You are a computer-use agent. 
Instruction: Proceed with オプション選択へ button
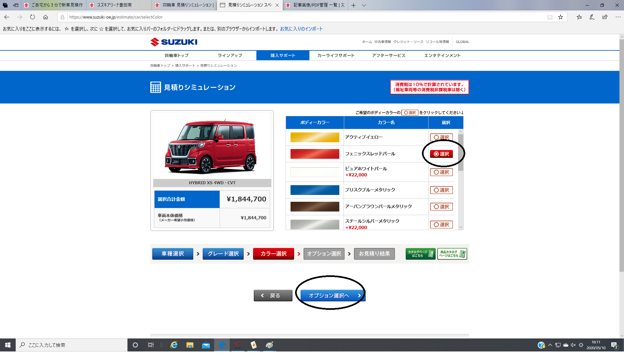(333, 295)
